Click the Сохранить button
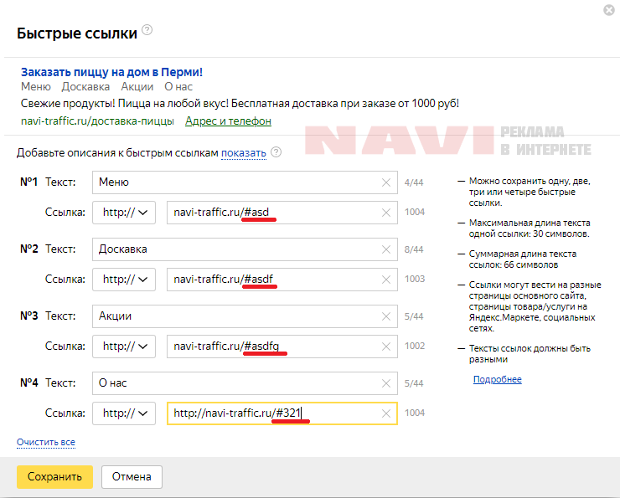Screen dimensions: 620x498 click(x=54, y=477)
